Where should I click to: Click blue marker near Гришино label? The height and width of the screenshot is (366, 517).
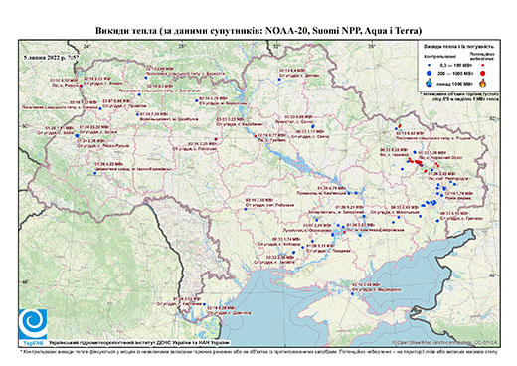(437, 221)
